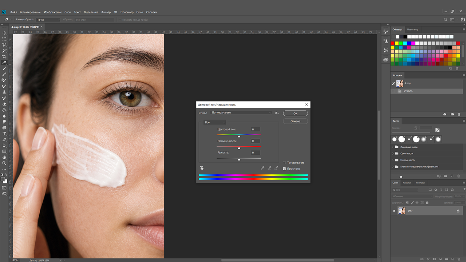Screen dimensions: 466x262
Task: Toggle Quick Mask mode in toolbar
Action: coord(4,188)
